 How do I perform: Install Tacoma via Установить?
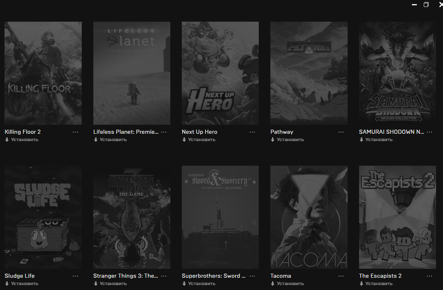287,283
